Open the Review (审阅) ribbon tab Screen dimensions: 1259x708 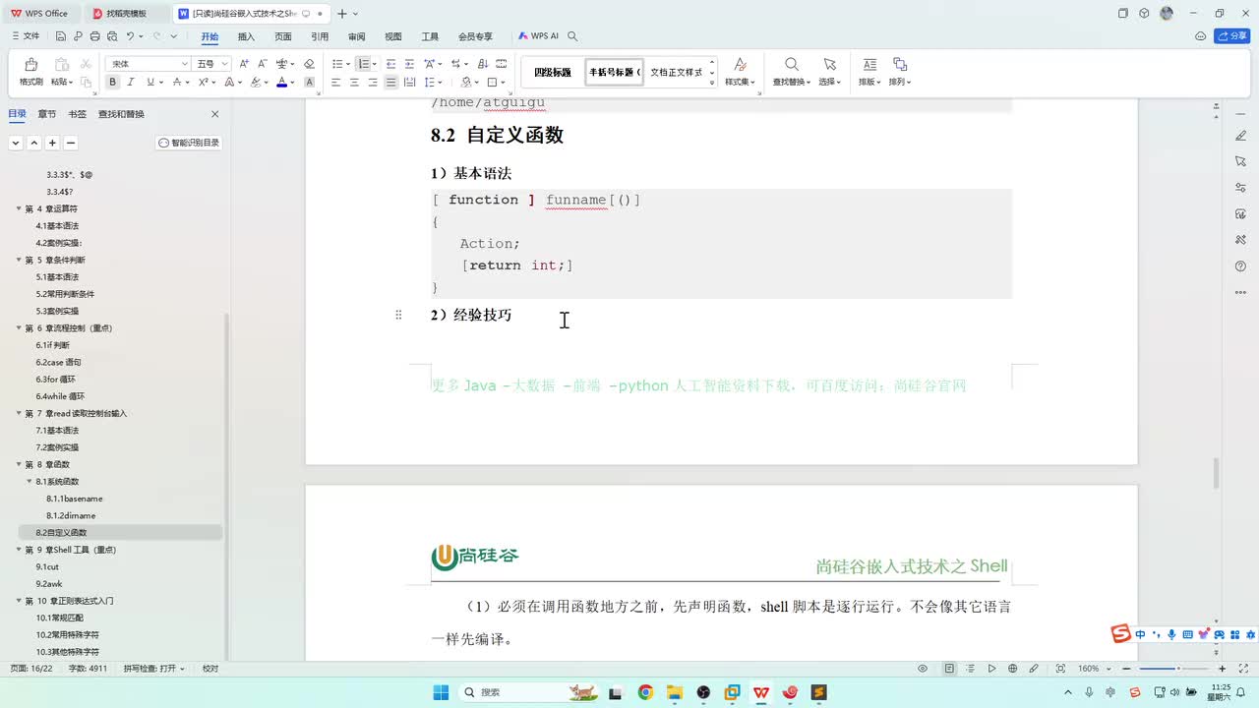[x=356, y=36]
